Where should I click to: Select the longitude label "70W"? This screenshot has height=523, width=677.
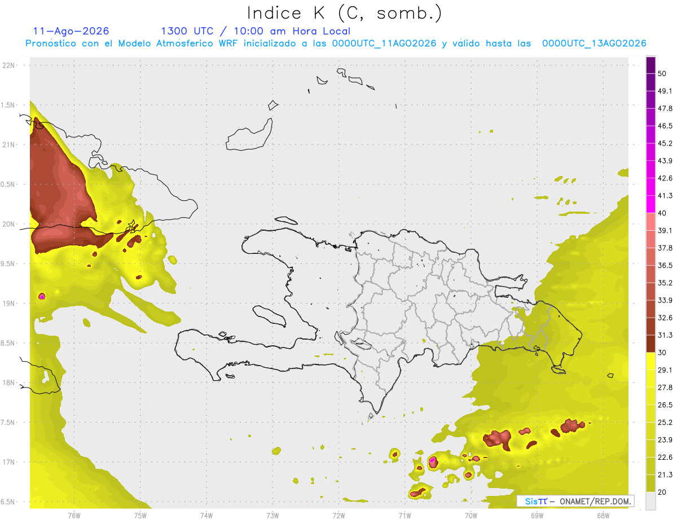471,515
